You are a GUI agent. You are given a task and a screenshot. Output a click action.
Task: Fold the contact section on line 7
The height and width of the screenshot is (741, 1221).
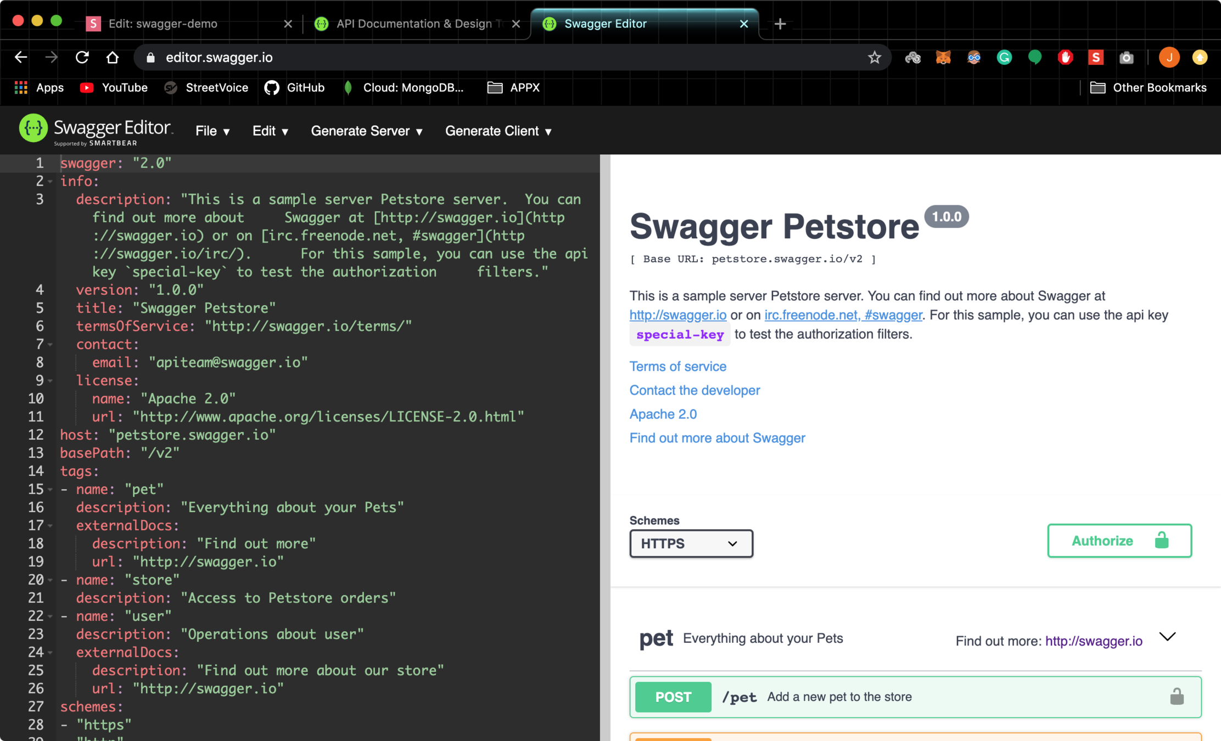51,344
